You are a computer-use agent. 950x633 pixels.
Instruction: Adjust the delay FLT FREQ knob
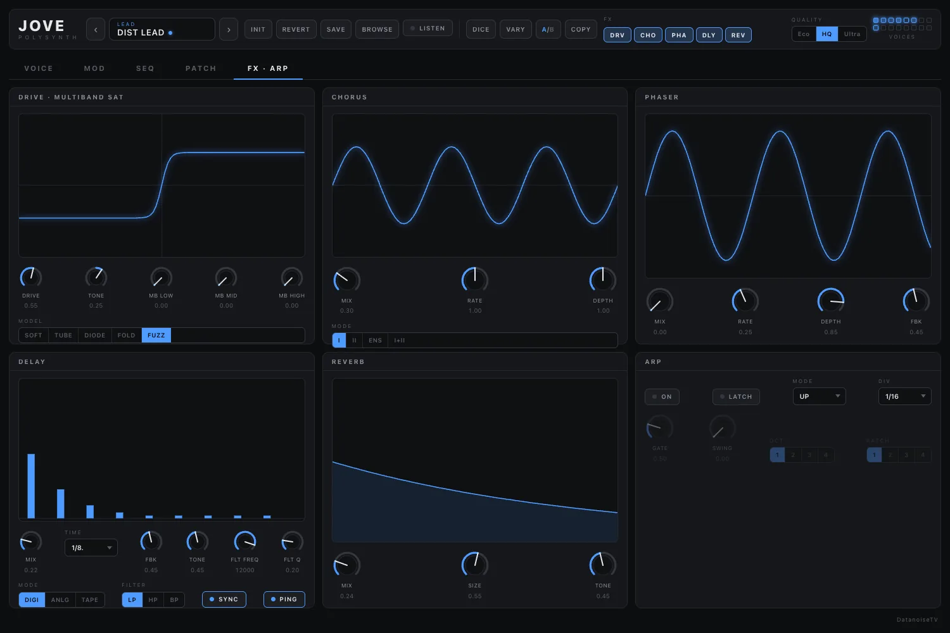245,541
